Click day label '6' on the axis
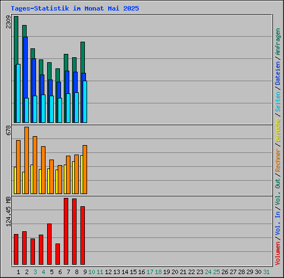Viewport: 284px width, 278px height. pos(60,272)
